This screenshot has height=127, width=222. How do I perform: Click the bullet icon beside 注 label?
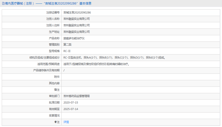coord(55,122)
